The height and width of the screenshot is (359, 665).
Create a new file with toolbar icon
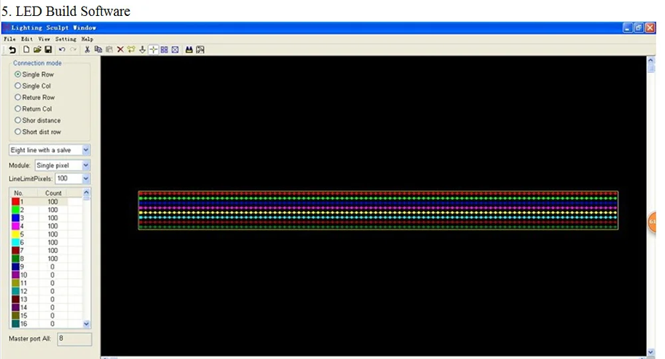pyautogui.click(x=27, y=50)
